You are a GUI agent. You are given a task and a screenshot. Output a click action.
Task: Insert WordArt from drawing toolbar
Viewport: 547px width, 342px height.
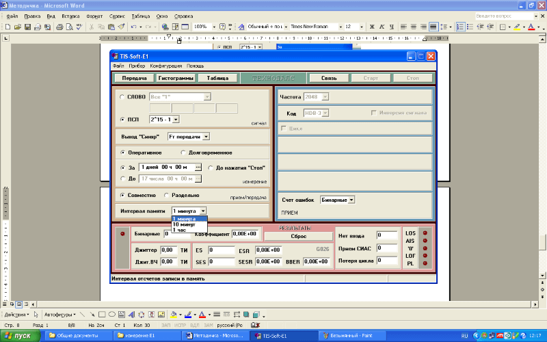pos(131,315)
